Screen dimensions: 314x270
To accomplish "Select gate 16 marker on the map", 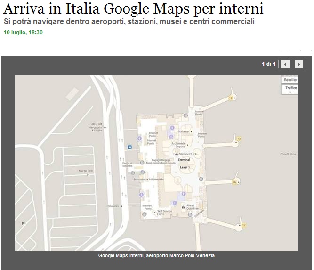I will pos(234,182).
